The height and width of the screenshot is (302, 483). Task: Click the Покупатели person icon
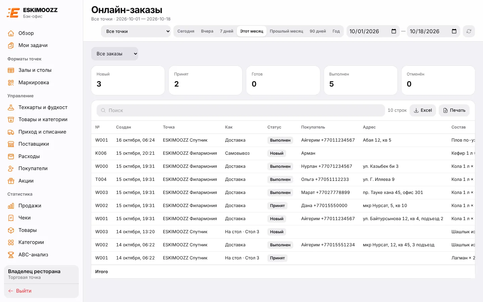11,168
